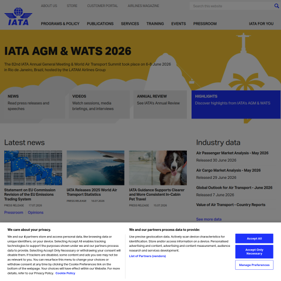Click We care about your privacy heading
Viewport: 281px width, 281px height.
point(29,230)
